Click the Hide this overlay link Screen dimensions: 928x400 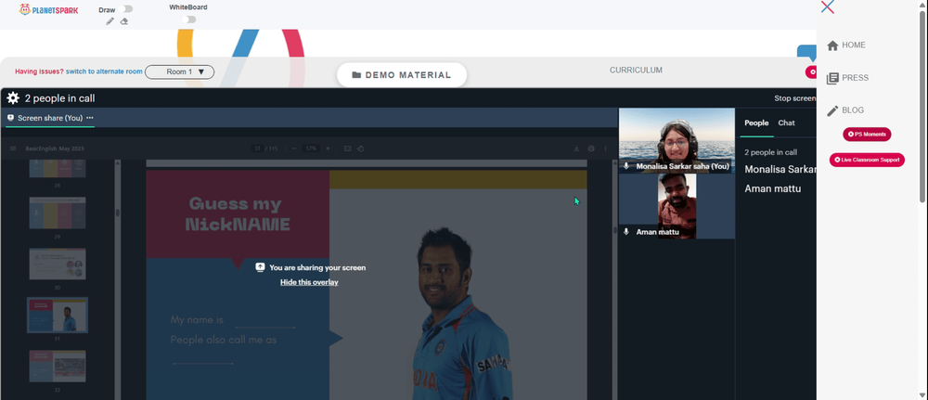[x=309, y=282]
